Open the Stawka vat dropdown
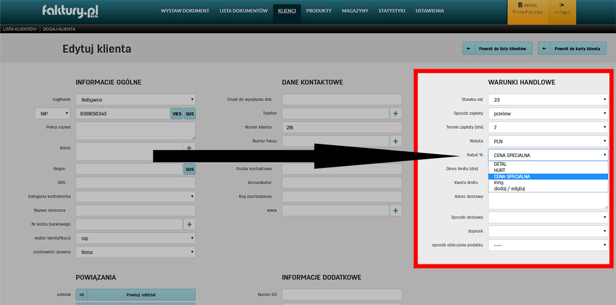 [x=548, y=100]
